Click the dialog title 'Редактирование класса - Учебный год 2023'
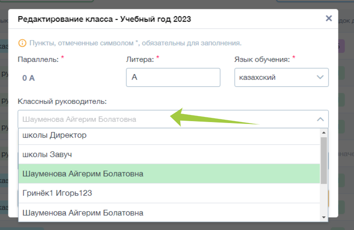This screenshot has height=230, width=354. coord(104,19)
